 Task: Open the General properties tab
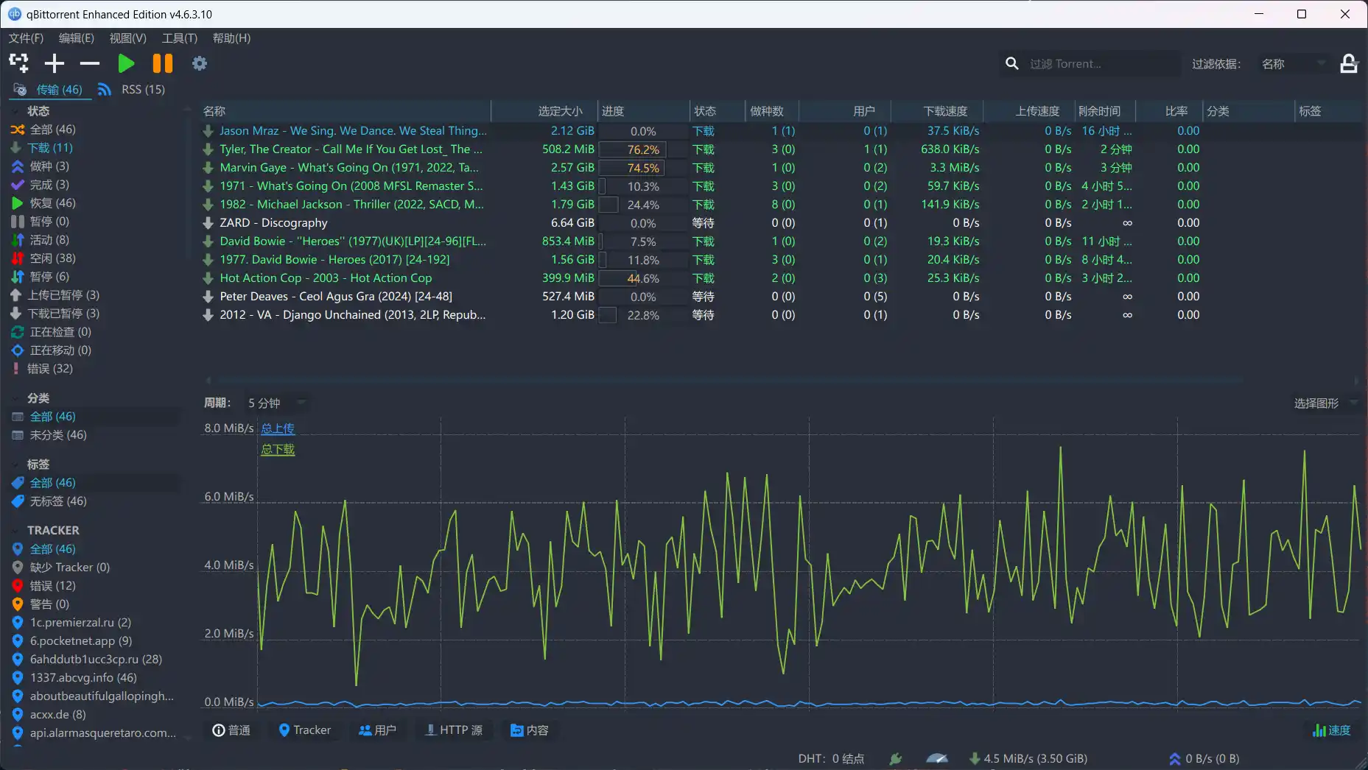click(x=231, y=730)
